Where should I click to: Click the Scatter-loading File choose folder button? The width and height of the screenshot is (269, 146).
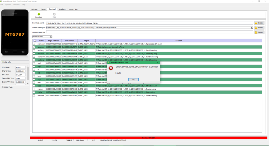258,28
